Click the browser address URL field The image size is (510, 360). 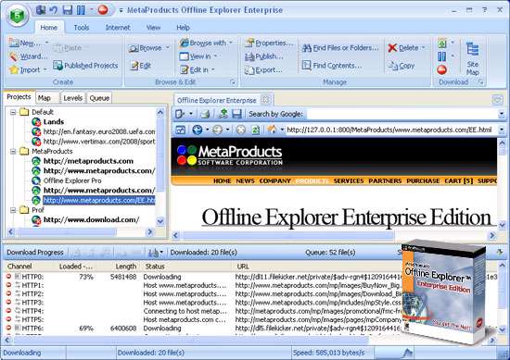pyautogui.click(x=391, y=130)
